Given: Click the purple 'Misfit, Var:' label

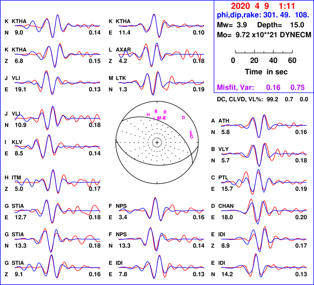Looking at the screenshot, I should [235, 87].
